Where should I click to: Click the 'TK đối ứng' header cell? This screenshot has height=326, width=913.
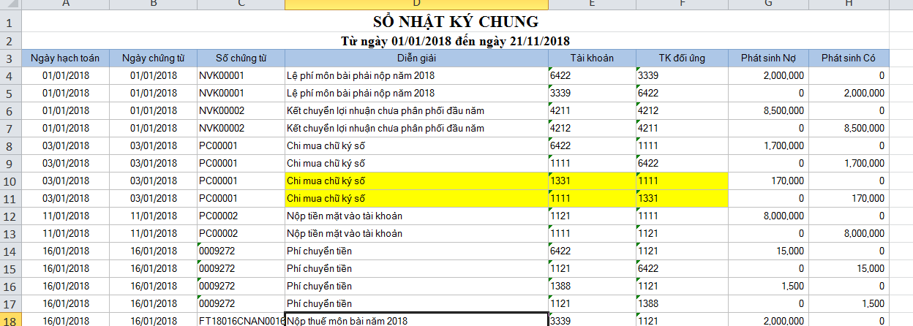click(682, 58)
